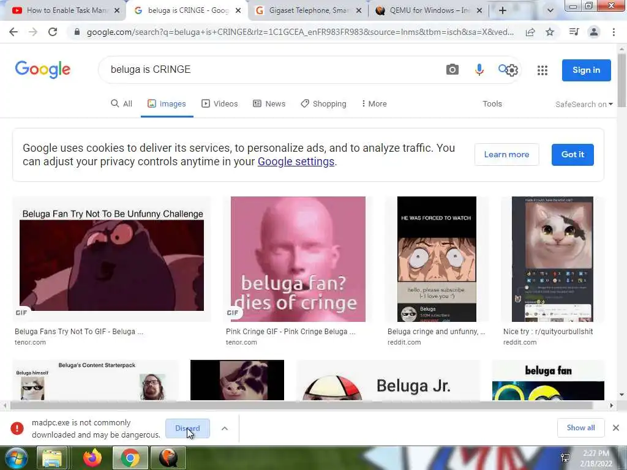Select the News search tab
The height and width of the screenshot is (470, 627).
click(269, 104)
